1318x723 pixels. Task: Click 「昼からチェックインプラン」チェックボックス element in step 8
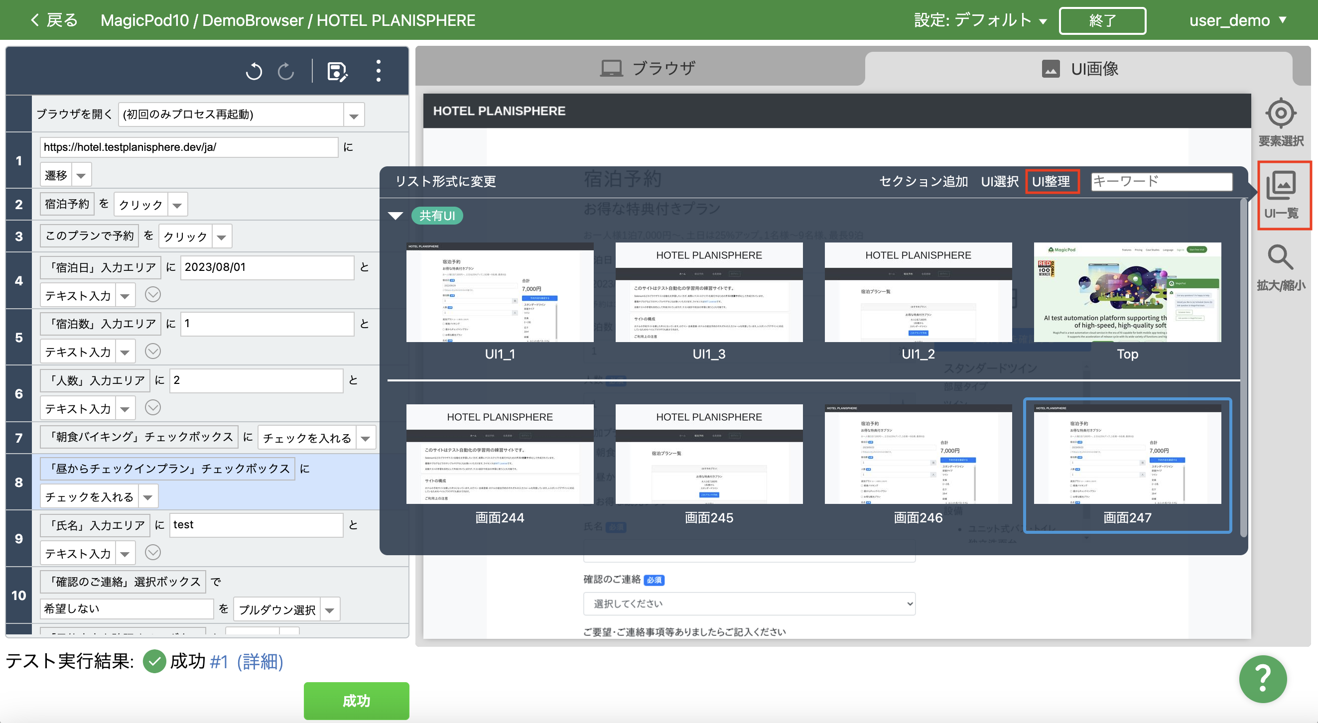[x=168, y=469]
